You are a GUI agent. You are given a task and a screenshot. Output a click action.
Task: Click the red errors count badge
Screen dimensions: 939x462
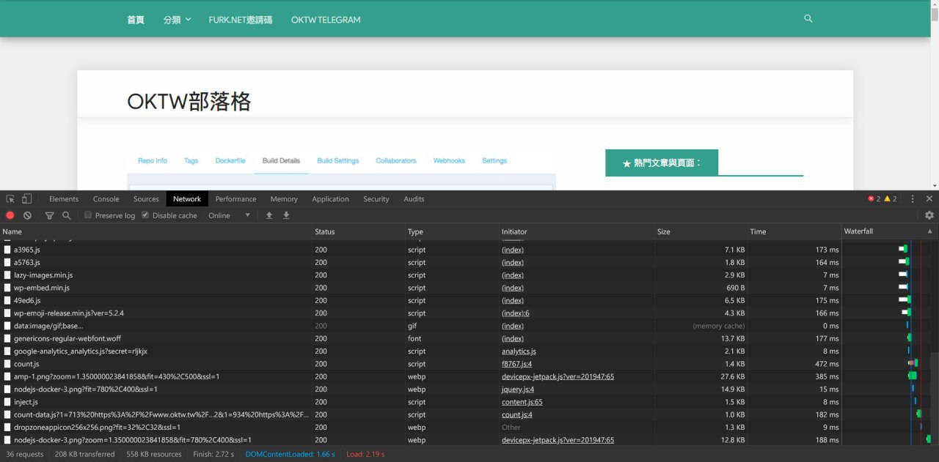click(x=874, y=199)
